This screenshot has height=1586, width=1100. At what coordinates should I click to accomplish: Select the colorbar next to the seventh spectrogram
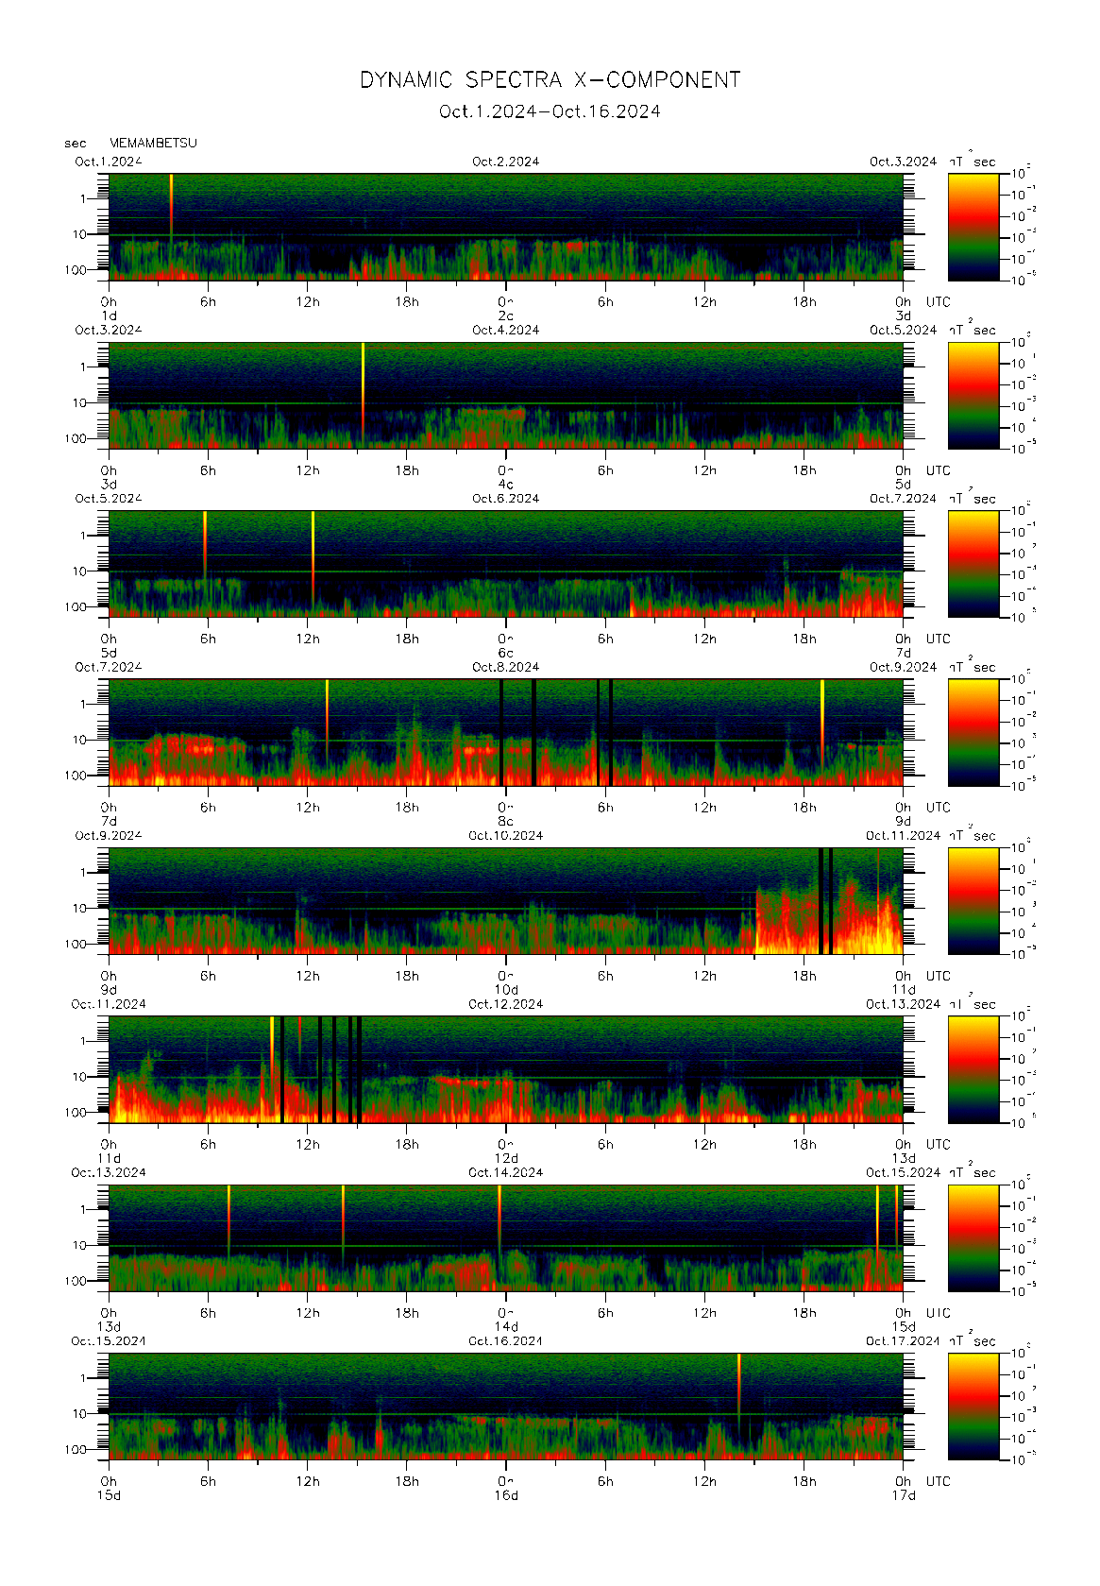(x=973, y=1237)
